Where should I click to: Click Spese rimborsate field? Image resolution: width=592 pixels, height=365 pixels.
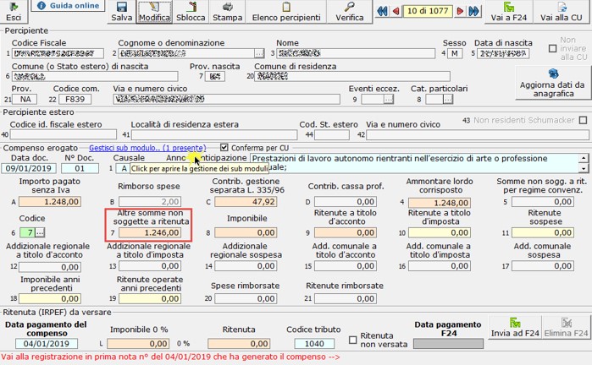point(246,299)
